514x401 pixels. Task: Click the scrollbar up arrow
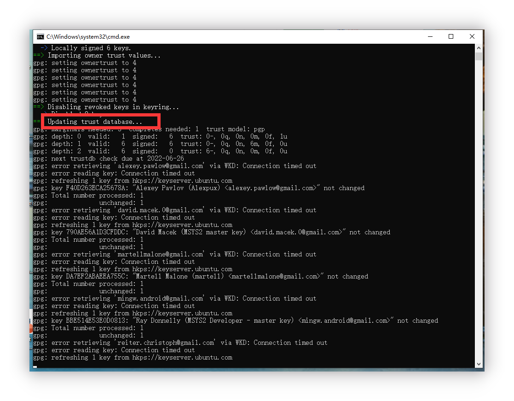click(x=479, y=48)
